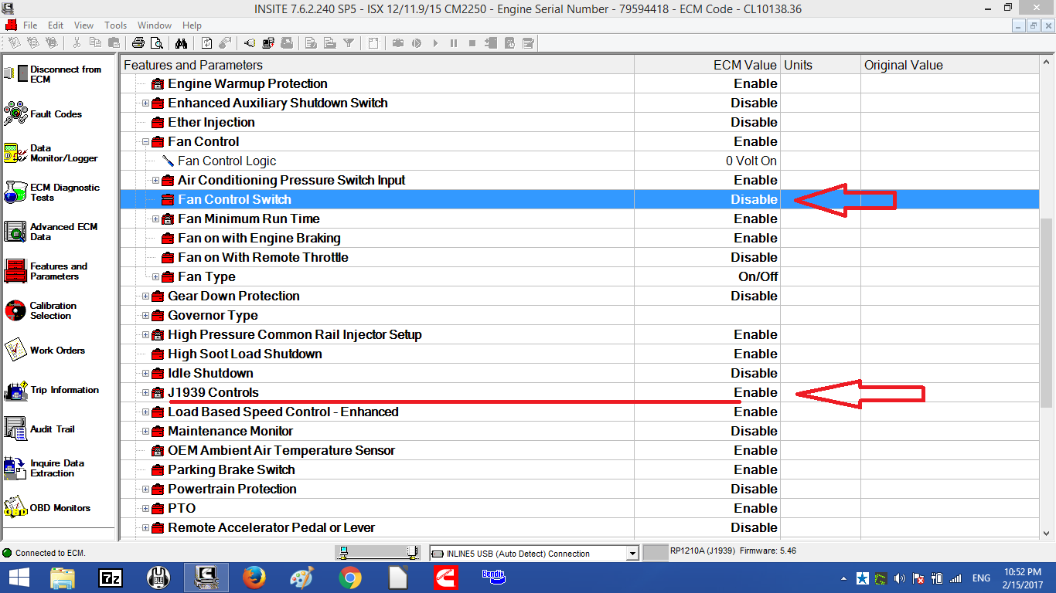Open ECM Diagnostic Tests
Screen dimensions: 1056x593
coord(52,192)
